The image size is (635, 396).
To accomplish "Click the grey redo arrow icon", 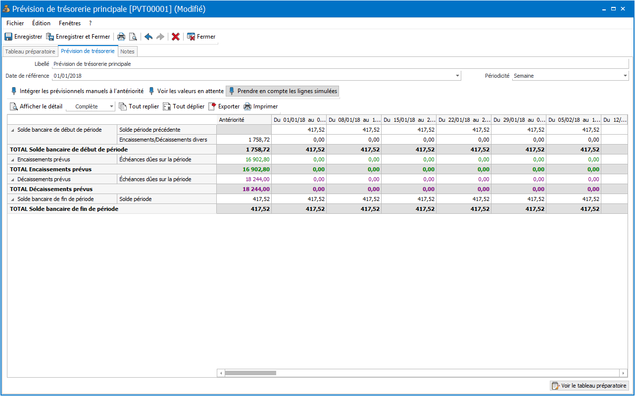I will point(160,37).
